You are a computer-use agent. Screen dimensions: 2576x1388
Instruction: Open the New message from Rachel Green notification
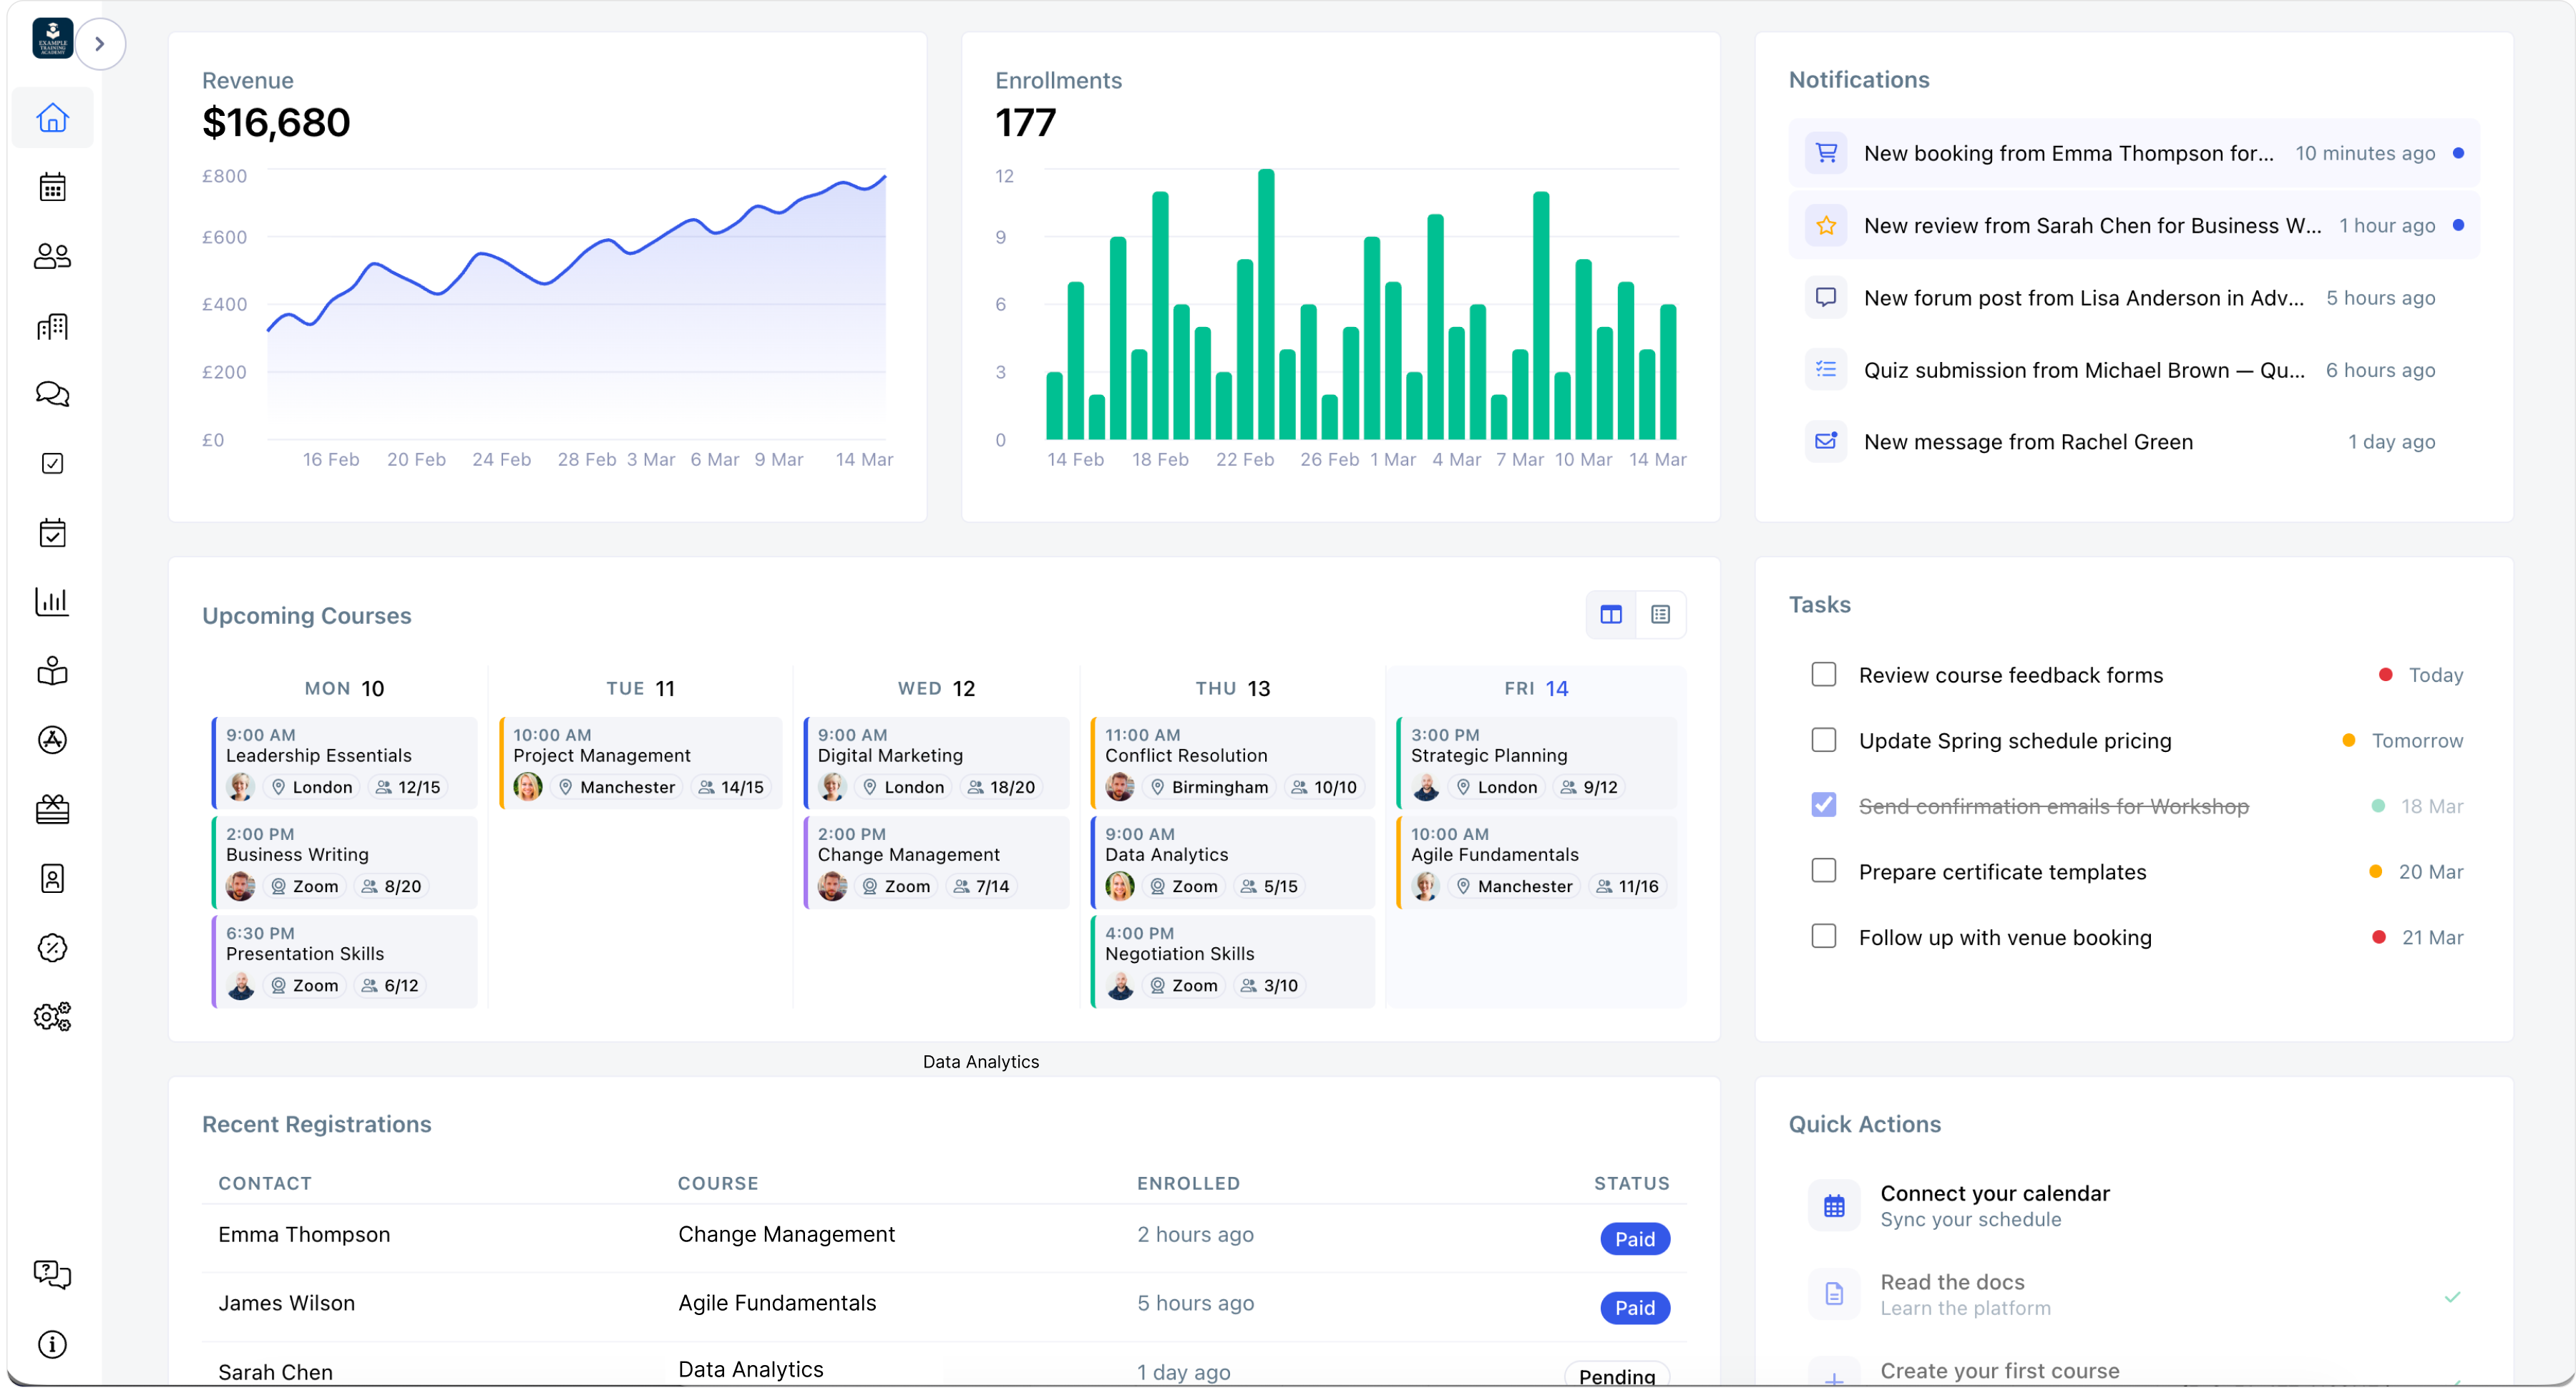point(2028,442)
